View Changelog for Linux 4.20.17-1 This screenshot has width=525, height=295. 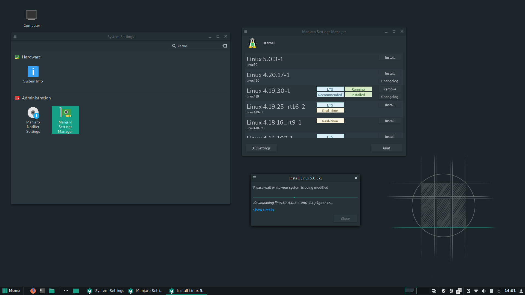point(390,81)
